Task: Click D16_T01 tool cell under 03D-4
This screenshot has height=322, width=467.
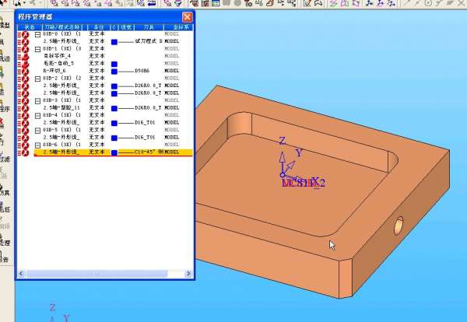Action: [145, 123]
